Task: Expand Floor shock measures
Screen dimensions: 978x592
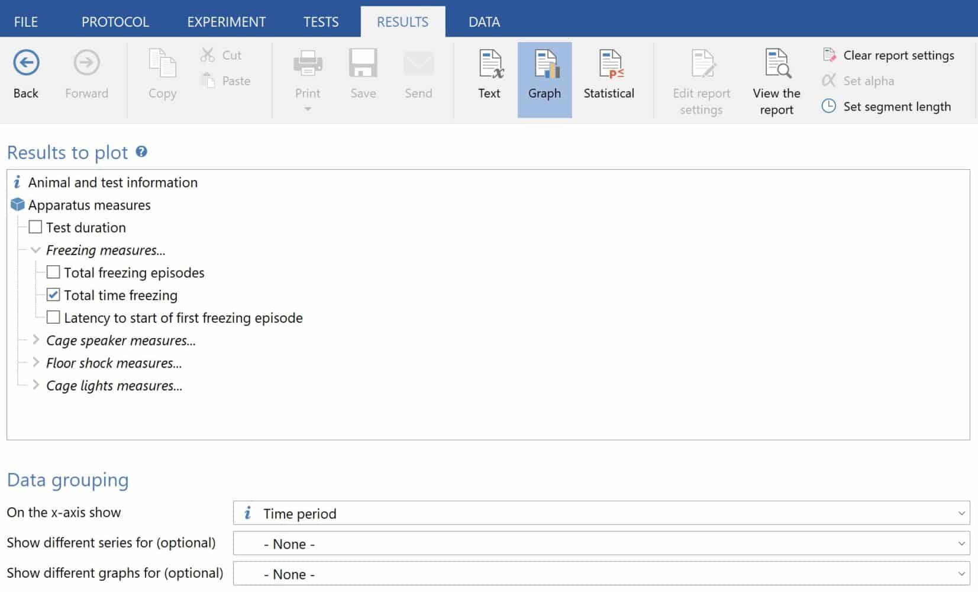Action: click(35, 362)
